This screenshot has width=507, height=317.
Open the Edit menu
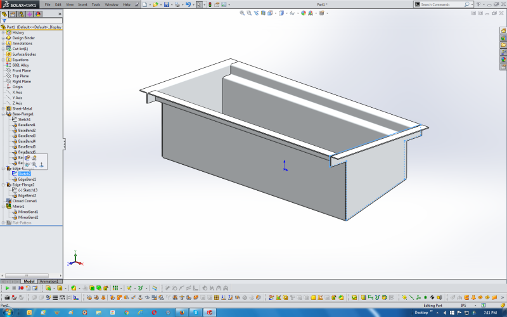pos(58,4)
